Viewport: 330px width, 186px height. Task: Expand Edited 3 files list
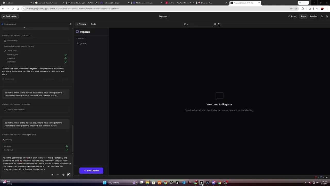pyautogui.click(x=10, y=51)
